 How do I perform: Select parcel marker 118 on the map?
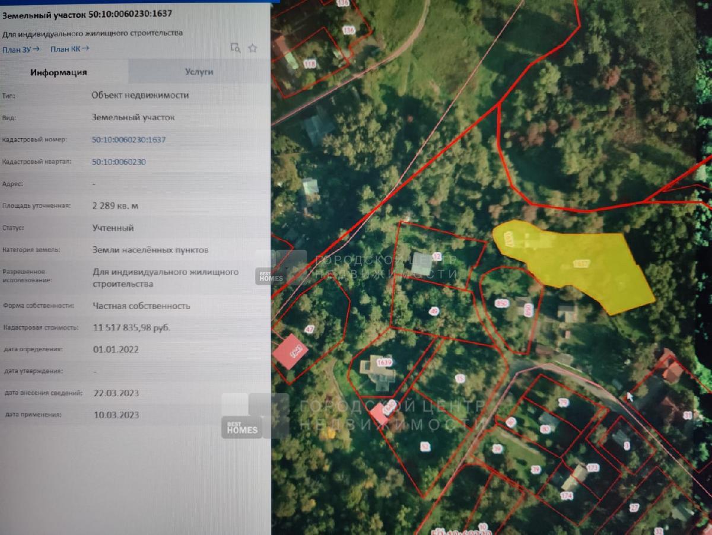coord(309,63)
